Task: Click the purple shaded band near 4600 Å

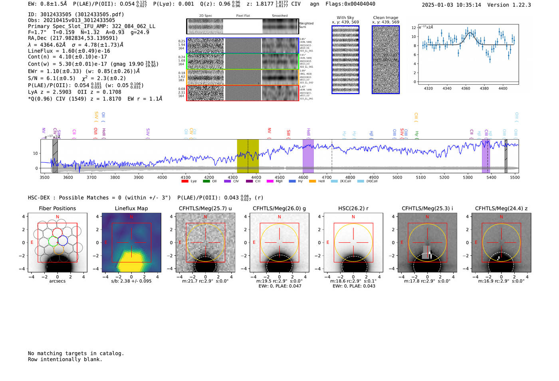Action: (308, 156)
